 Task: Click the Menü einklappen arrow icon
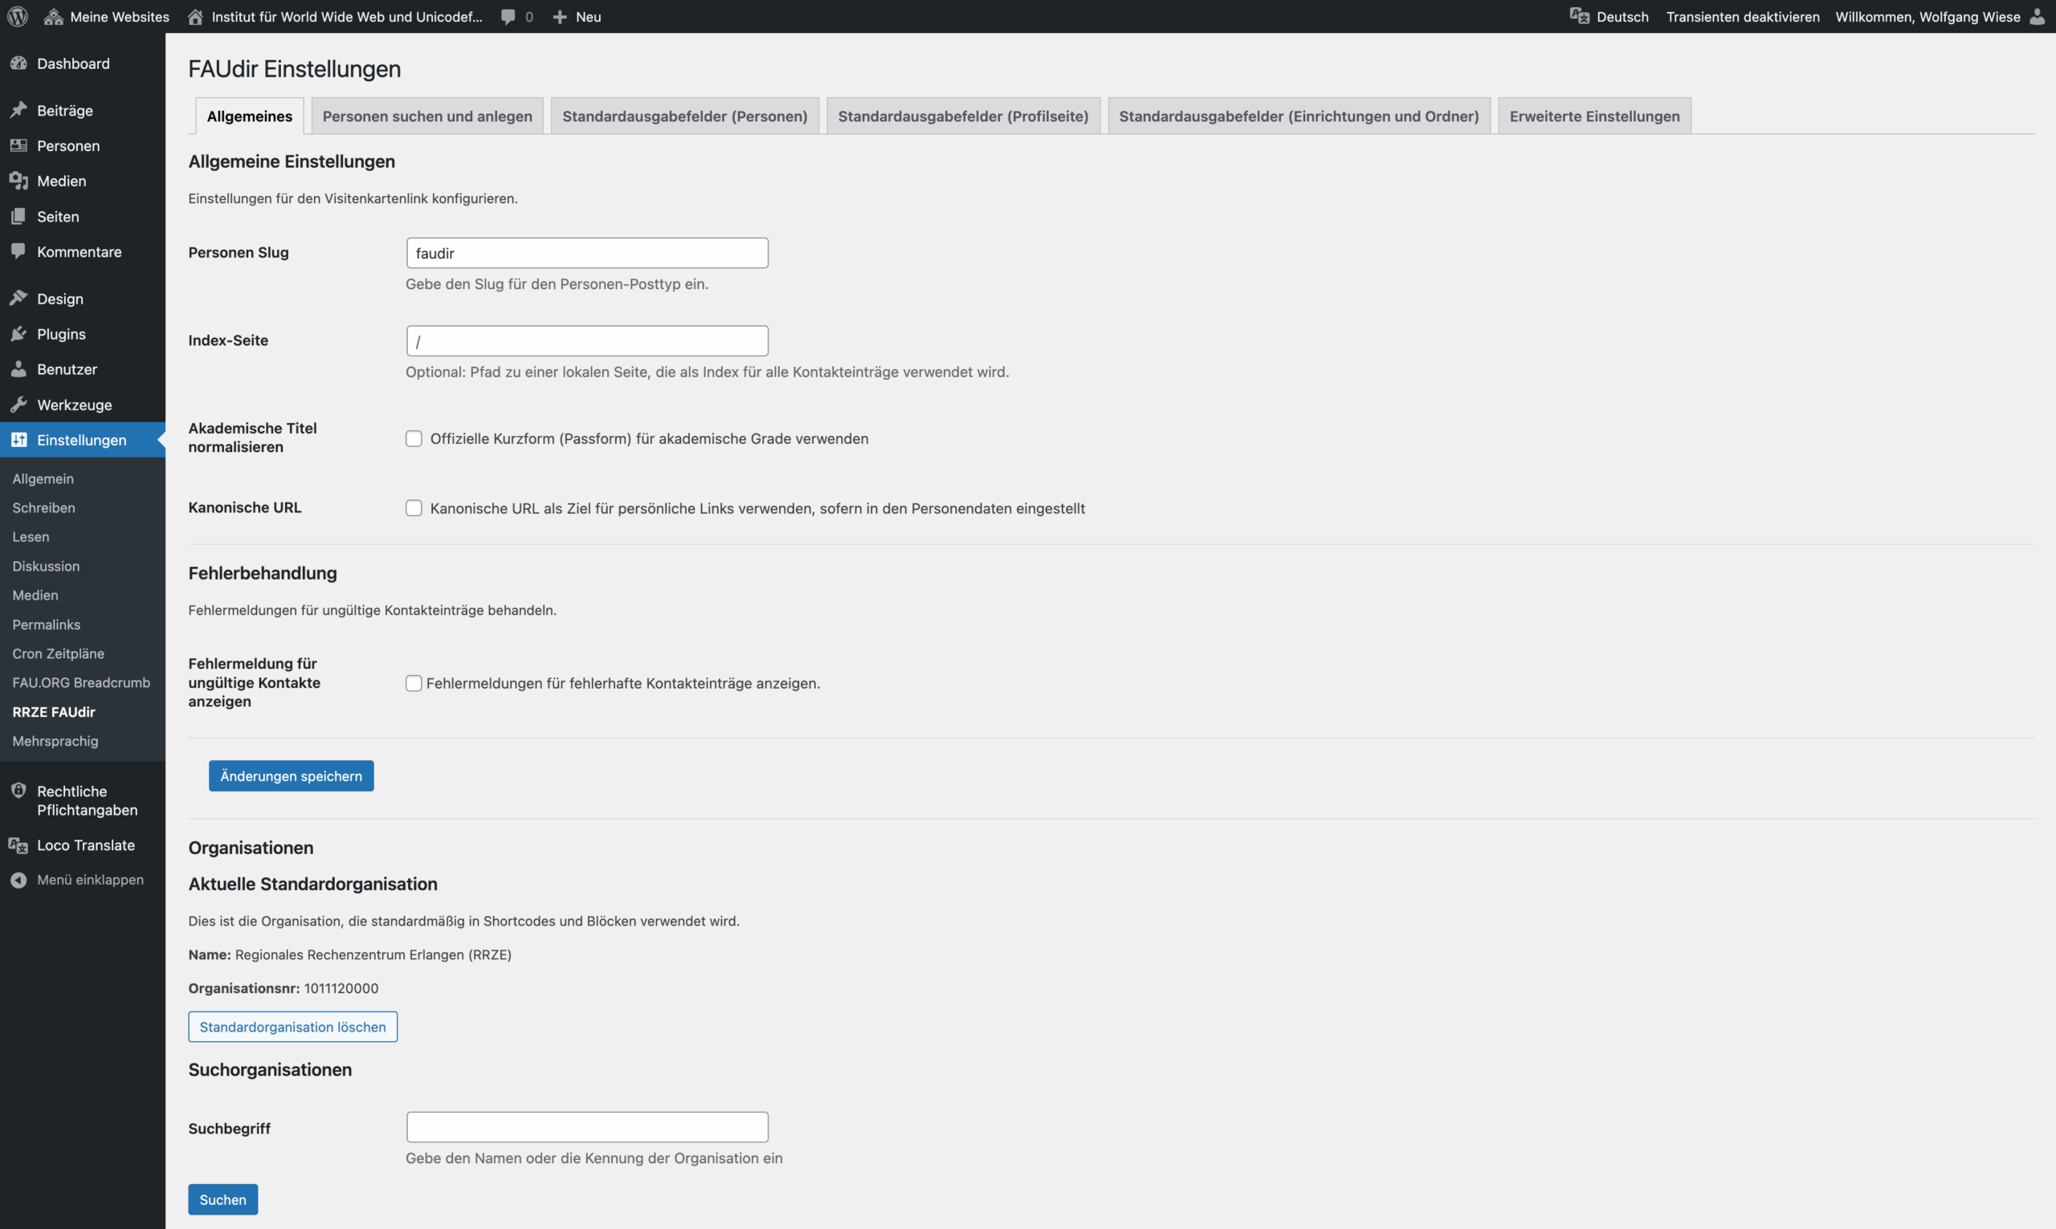(x=18, y=881)
